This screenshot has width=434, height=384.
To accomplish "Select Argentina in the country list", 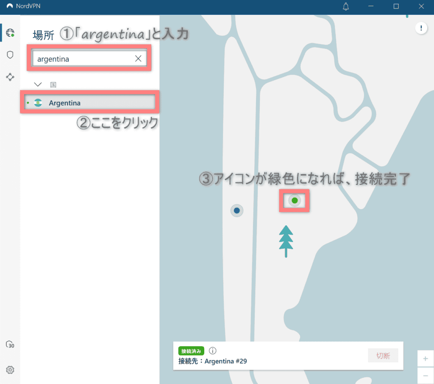I will pyautogui.click(x=90, y=103).
